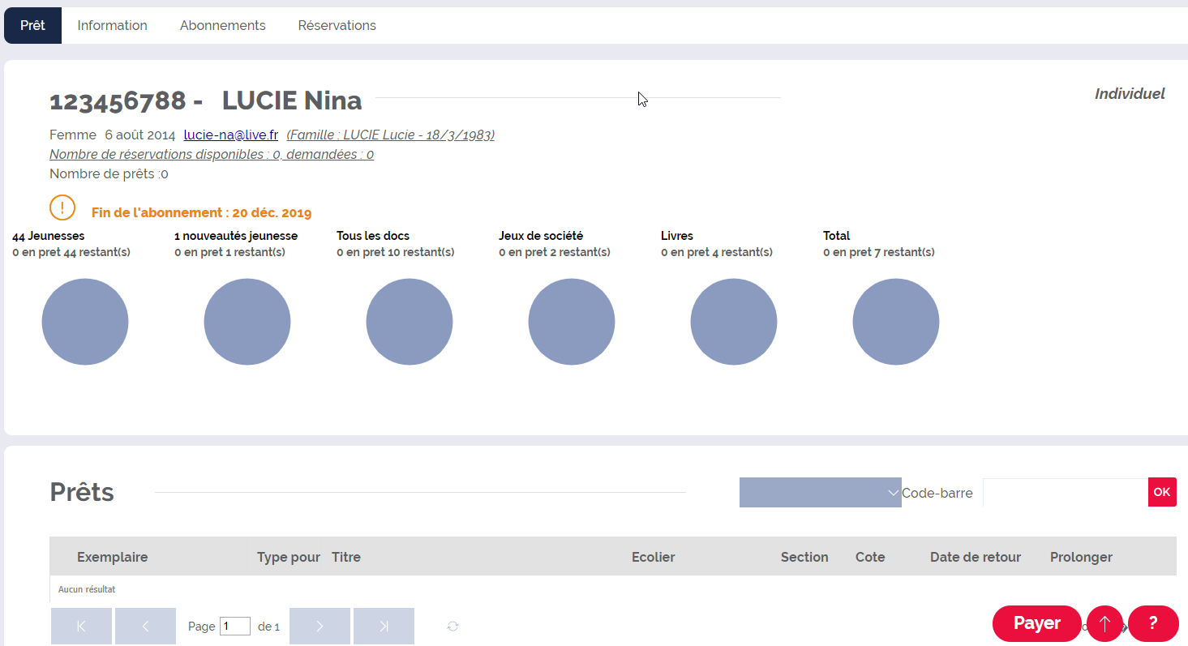1188x646 pixels.
Task: Click the 1 nouveautés jeunesse quota circle
Action: (247, 322)
